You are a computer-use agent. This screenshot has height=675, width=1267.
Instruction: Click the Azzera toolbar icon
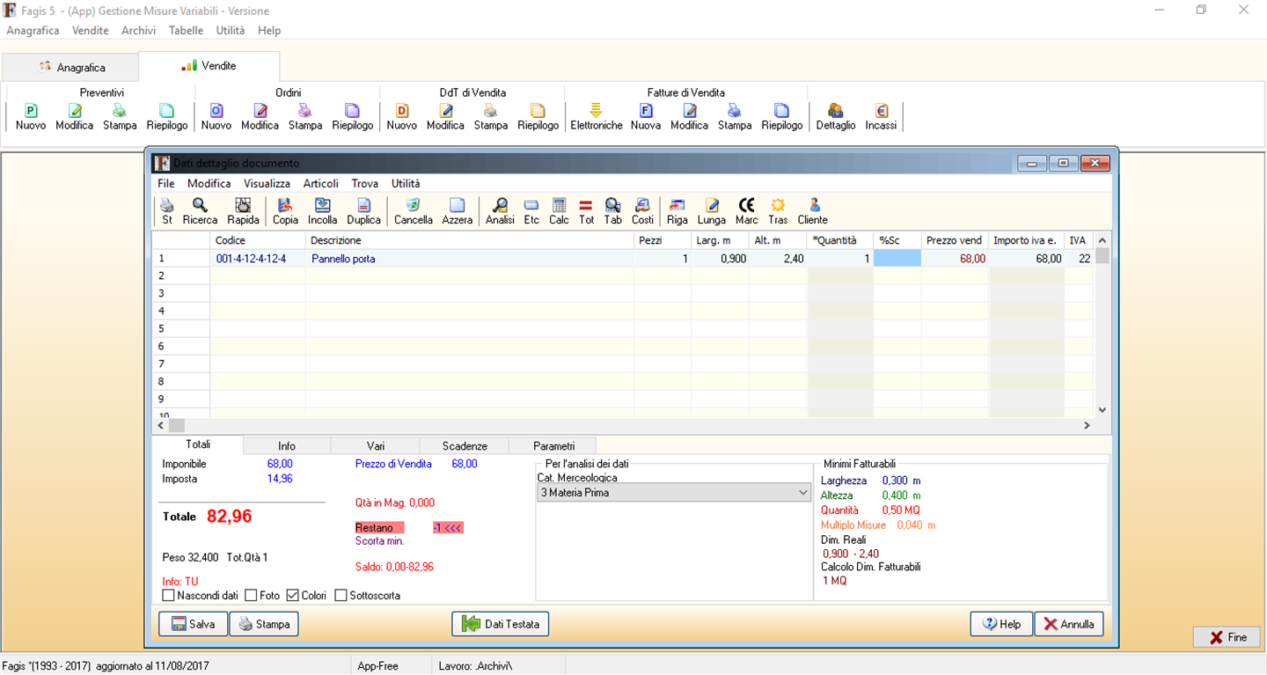pyautogui.click(x=458, y=211)
